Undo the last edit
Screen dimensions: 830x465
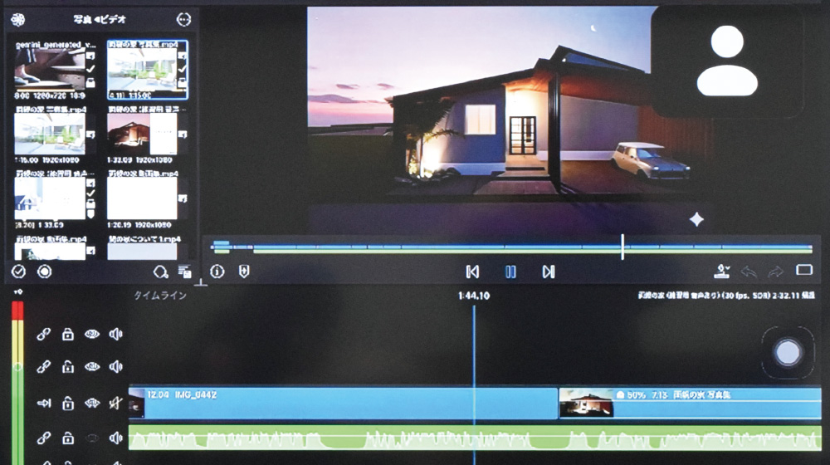749,272
